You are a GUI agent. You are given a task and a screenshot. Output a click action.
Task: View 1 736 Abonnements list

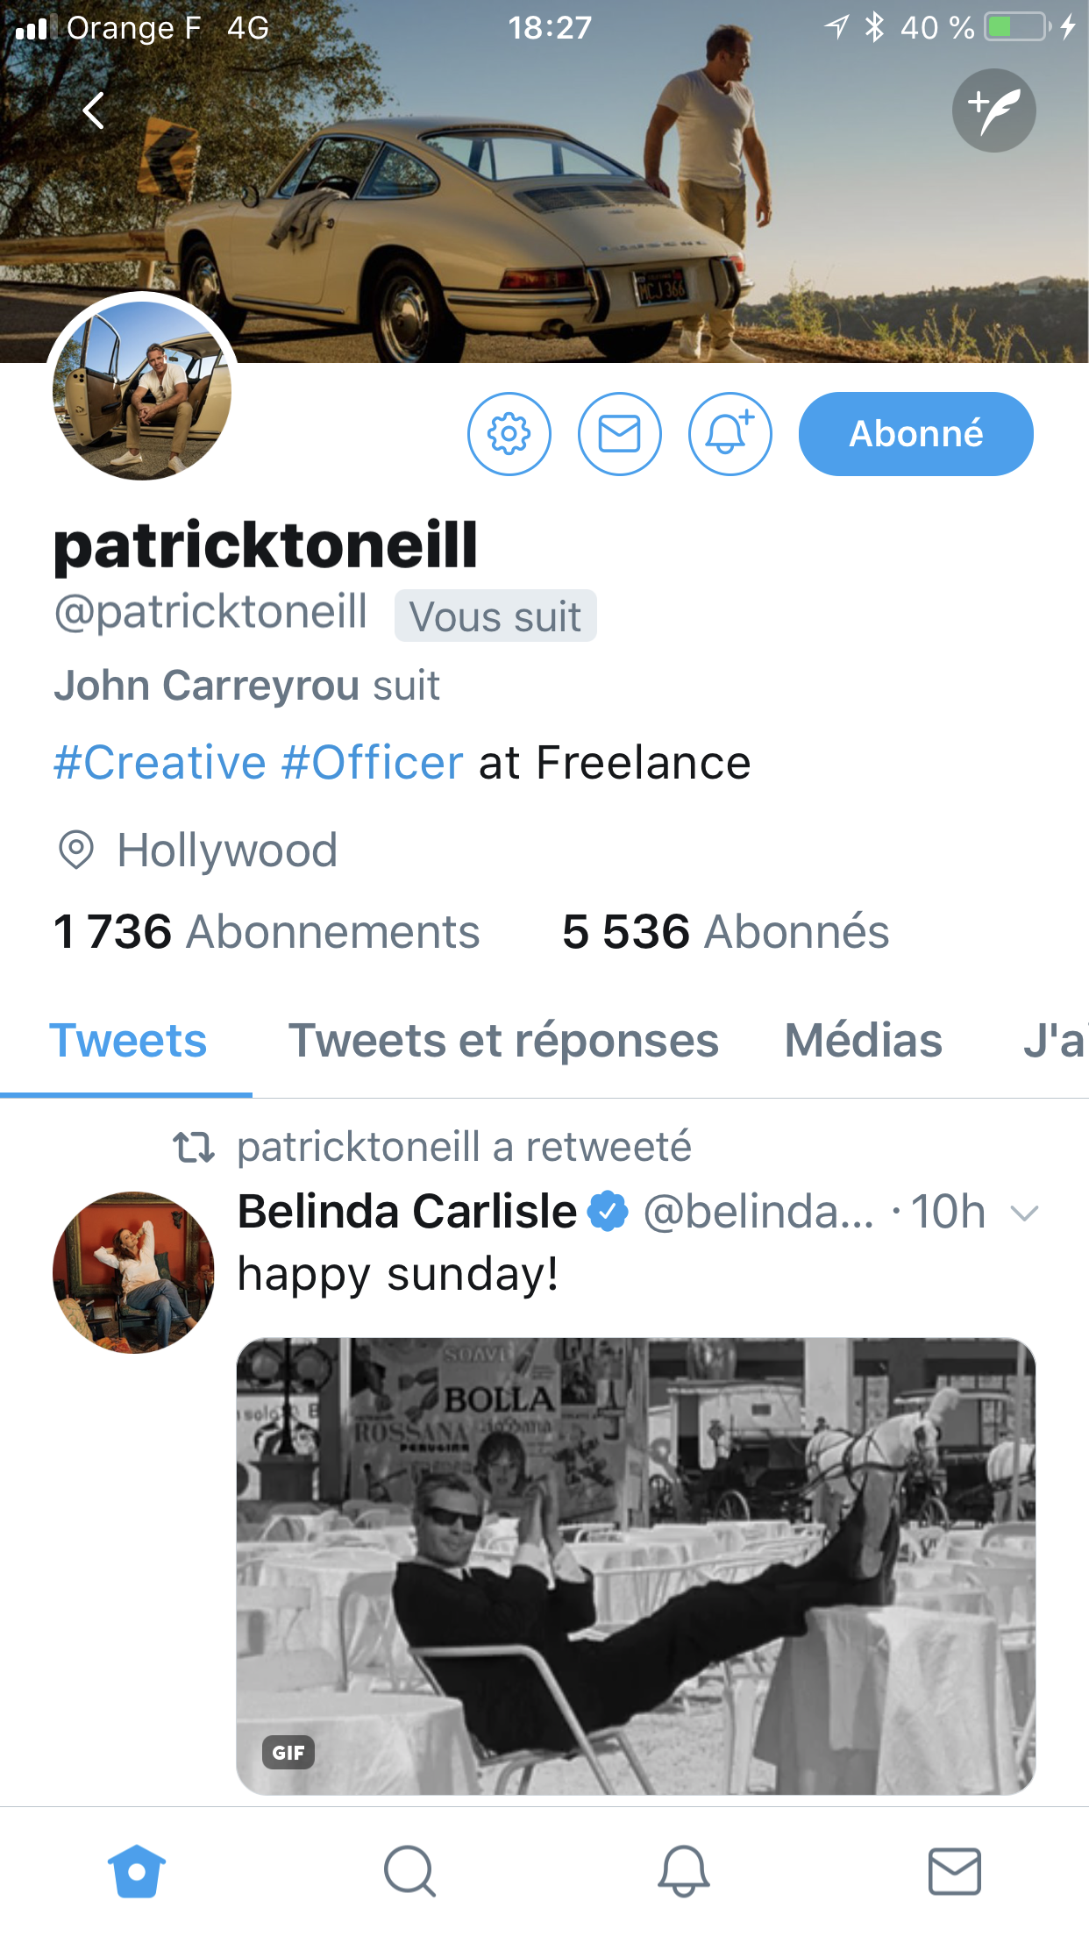point(267,931)
